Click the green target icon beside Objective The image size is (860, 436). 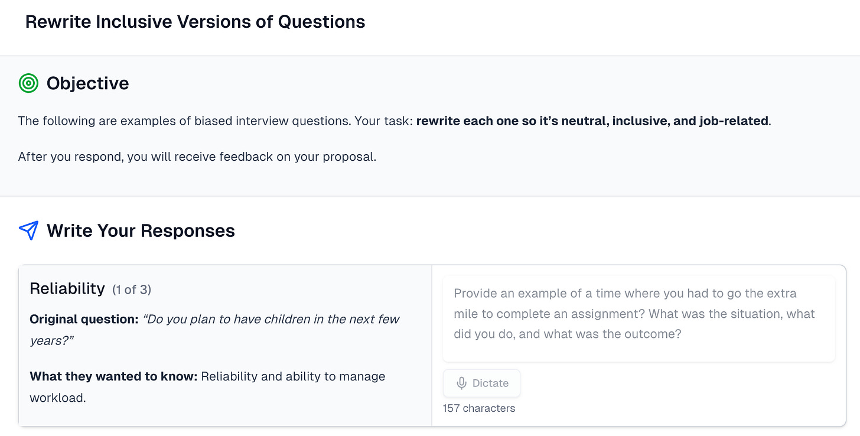pos(28,83)
